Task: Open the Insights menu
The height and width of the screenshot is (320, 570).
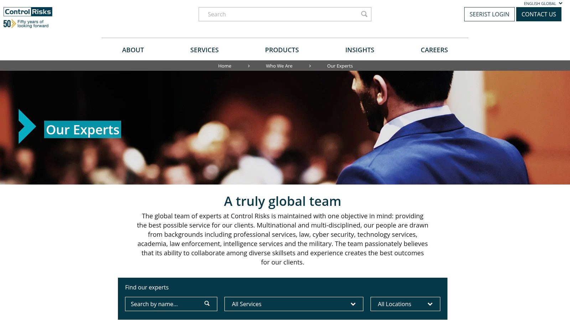Action: pos(360,50)
